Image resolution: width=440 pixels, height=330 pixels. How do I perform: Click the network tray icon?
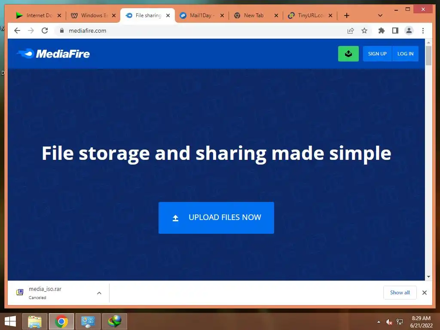(x=399, y=322)
